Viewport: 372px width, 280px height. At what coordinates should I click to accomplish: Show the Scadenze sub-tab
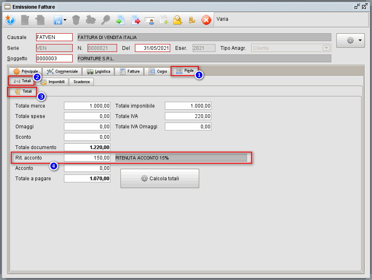pos(81,82)
